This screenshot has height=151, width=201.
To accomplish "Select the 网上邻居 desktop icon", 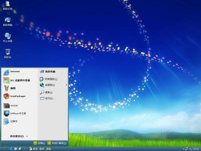I will click(x=8, y=38).
